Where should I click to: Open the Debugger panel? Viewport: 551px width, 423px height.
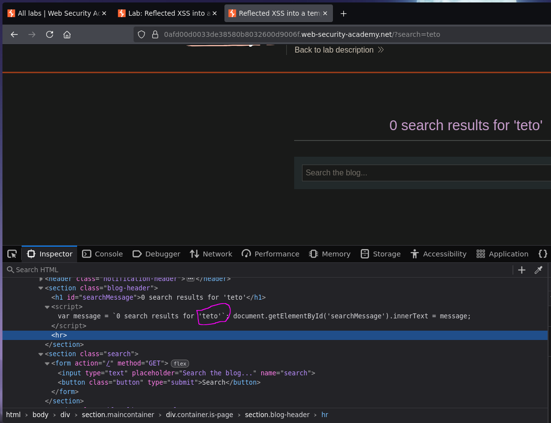[156, 254]
